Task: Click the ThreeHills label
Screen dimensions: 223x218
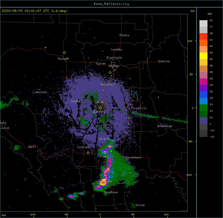Action: coord(139,108)
